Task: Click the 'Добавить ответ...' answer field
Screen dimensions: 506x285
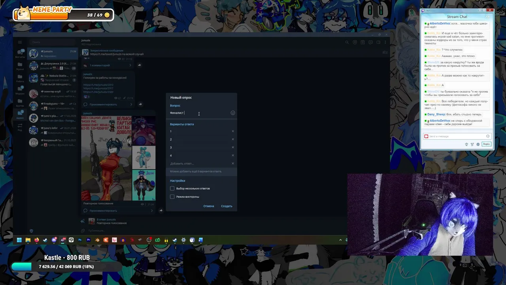Action: [200, 163]
